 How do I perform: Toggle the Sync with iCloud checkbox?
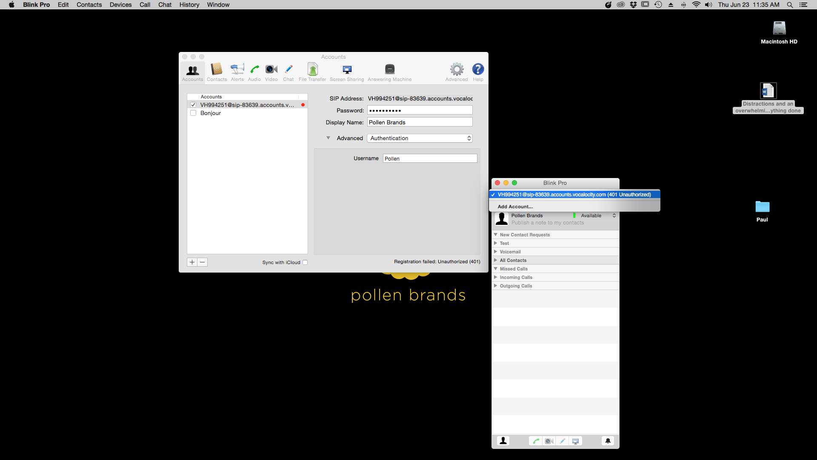coord(305,262)
